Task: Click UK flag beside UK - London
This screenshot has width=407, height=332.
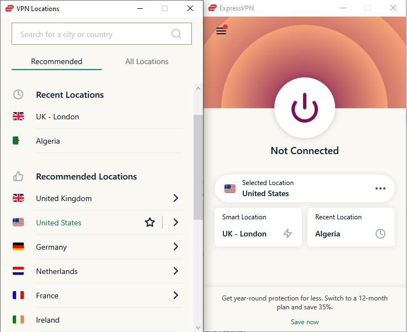Action: click(x=18, y=117)
